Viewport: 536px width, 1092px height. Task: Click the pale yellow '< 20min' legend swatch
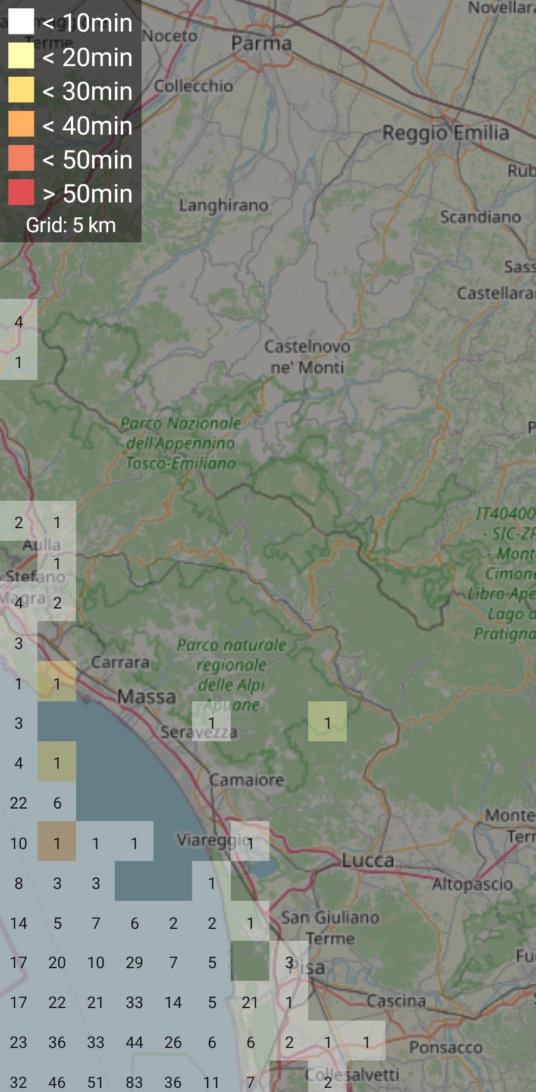(x=21, y=57)
